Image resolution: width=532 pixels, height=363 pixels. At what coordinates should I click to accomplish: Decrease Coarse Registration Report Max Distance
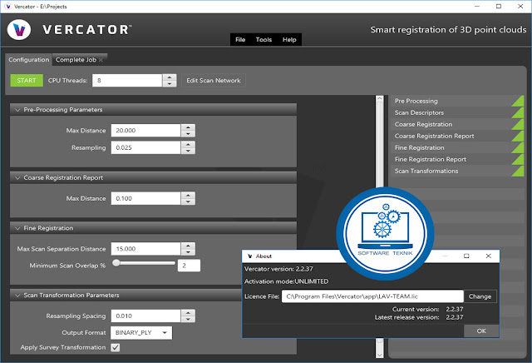tap(188, 201)
